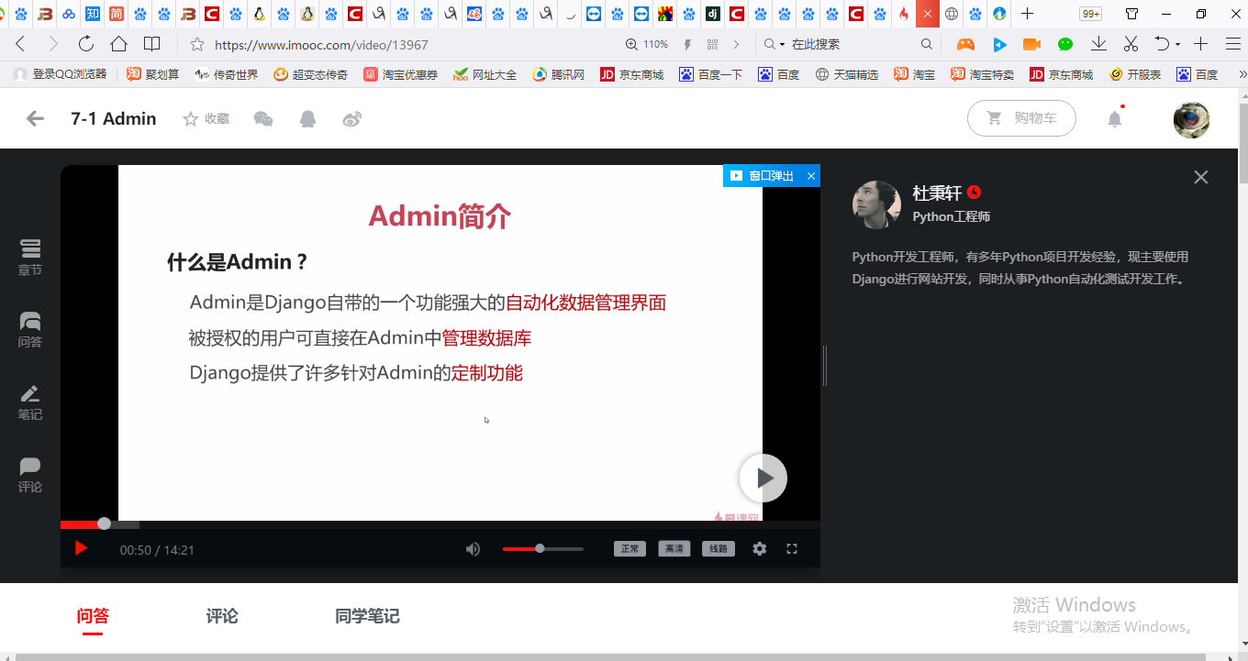Enter fullscreen video mode
The height and width of the screenshot is (661, 1248).
coord(792,548)
